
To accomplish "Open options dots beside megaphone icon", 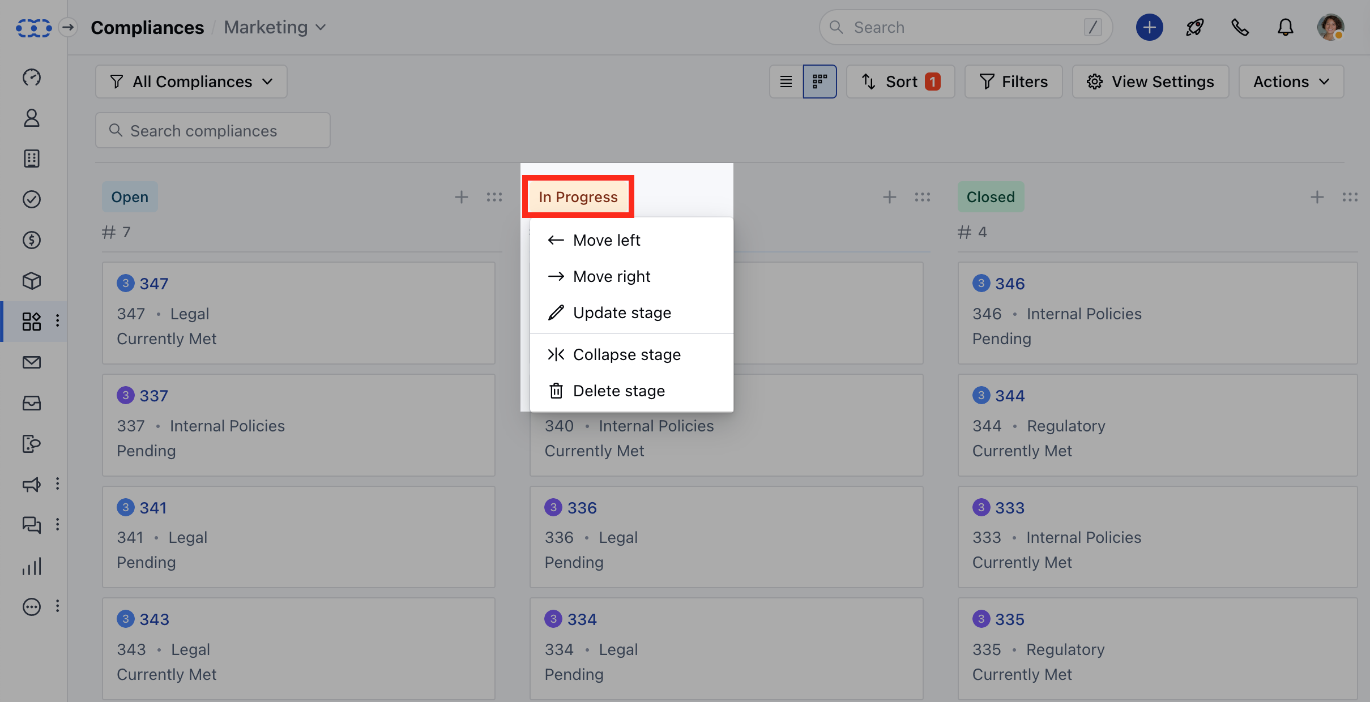I will pos(57,483).
